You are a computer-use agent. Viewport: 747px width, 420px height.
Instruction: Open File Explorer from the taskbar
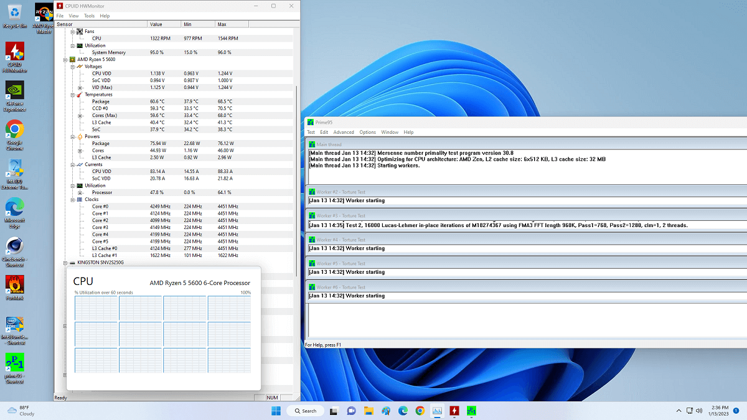coord(369,411)
